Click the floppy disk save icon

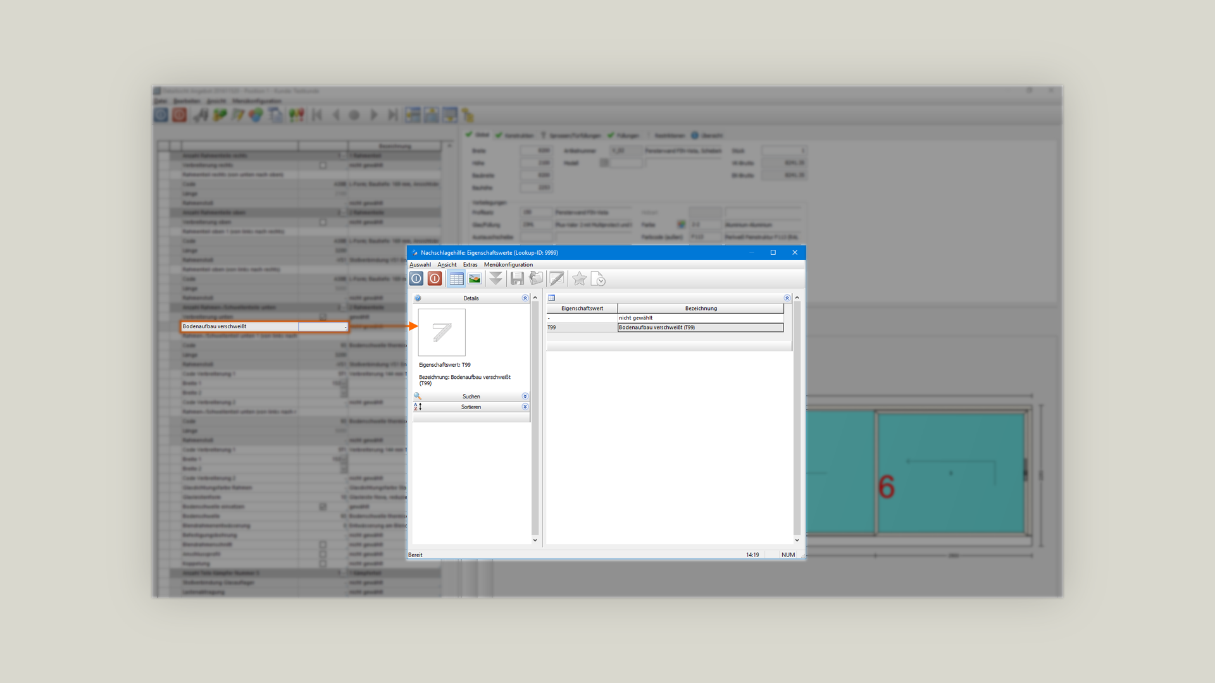(517, 279)
